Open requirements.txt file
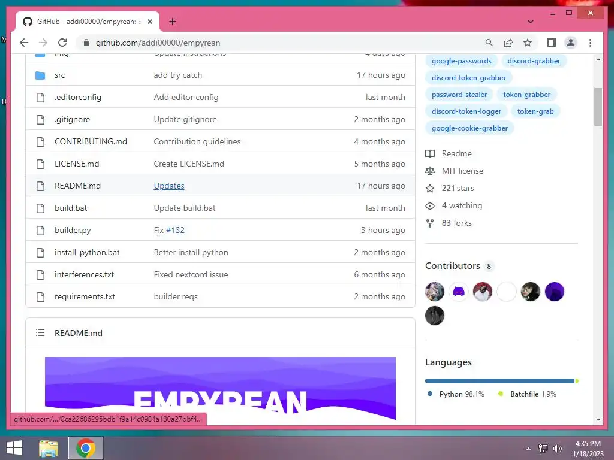This screenshot has width=614, height=460. tap(85, 297)
